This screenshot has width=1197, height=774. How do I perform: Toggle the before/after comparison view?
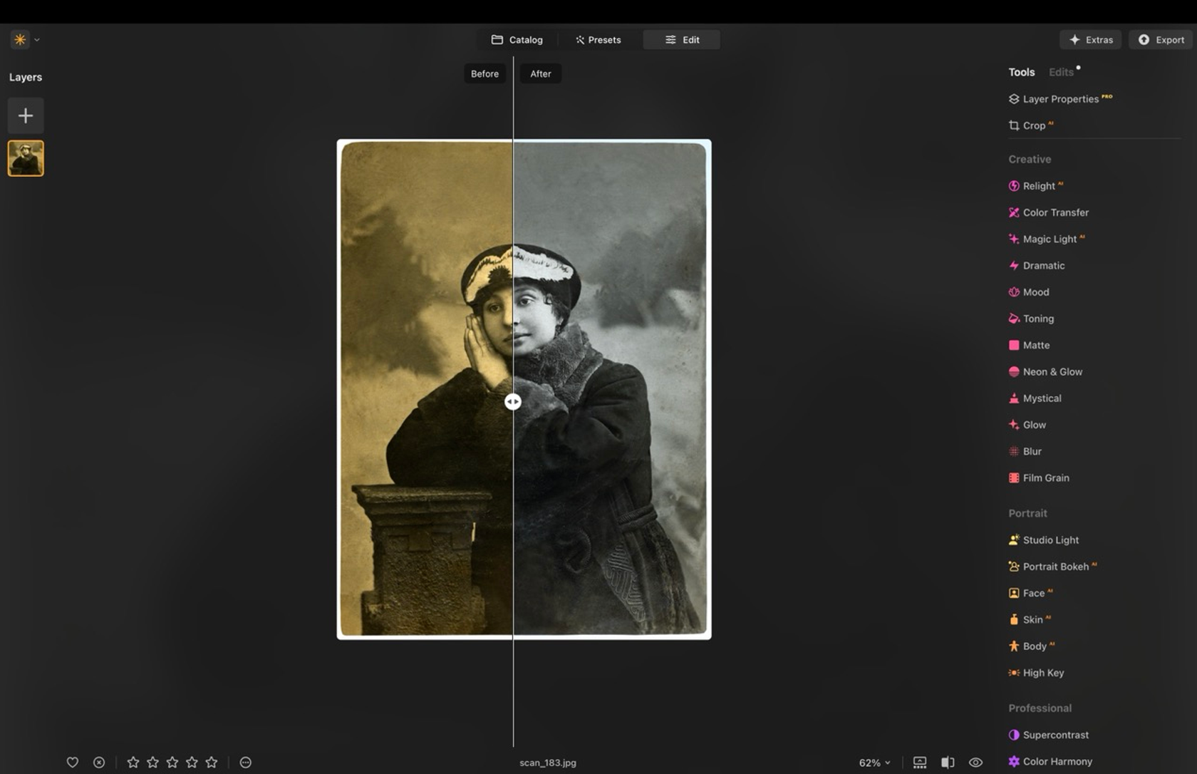tap(948, 762)
